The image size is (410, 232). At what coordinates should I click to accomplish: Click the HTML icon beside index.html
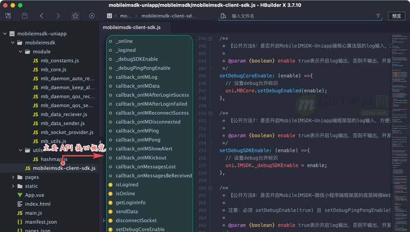pyautogui.click(x=20, y=204)
